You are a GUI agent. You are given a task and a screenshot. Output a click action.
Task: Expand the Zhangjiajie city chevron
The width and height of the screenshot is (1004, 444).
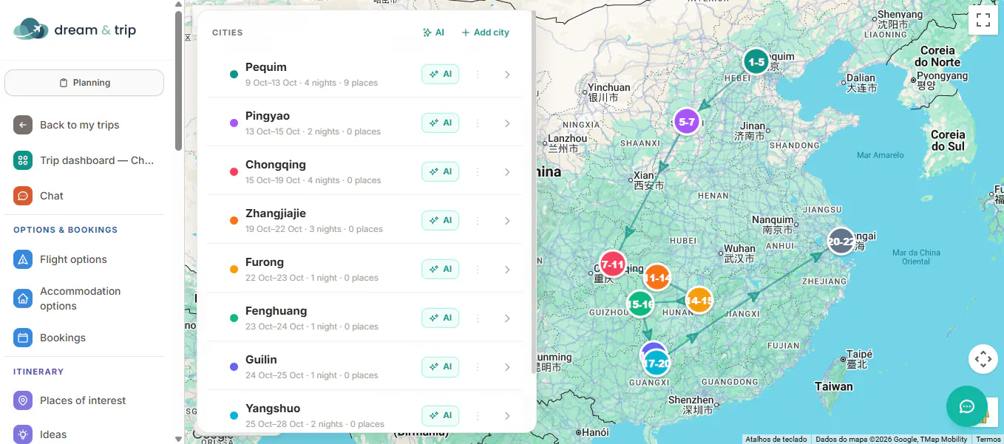pyautogui.click(x=507, y=221)
